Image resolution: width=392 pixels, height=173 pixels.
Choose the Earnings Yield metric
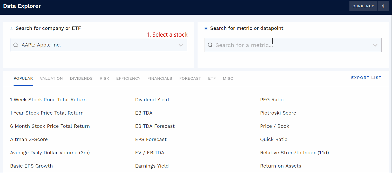152,166
